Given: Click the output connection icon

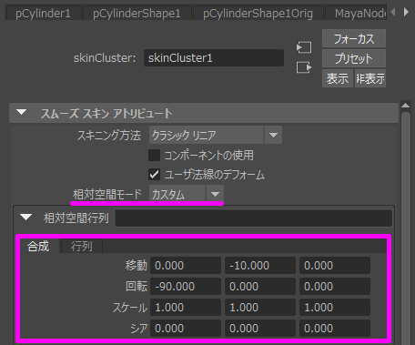Looking at the screenshot, I should coord(304,67).
